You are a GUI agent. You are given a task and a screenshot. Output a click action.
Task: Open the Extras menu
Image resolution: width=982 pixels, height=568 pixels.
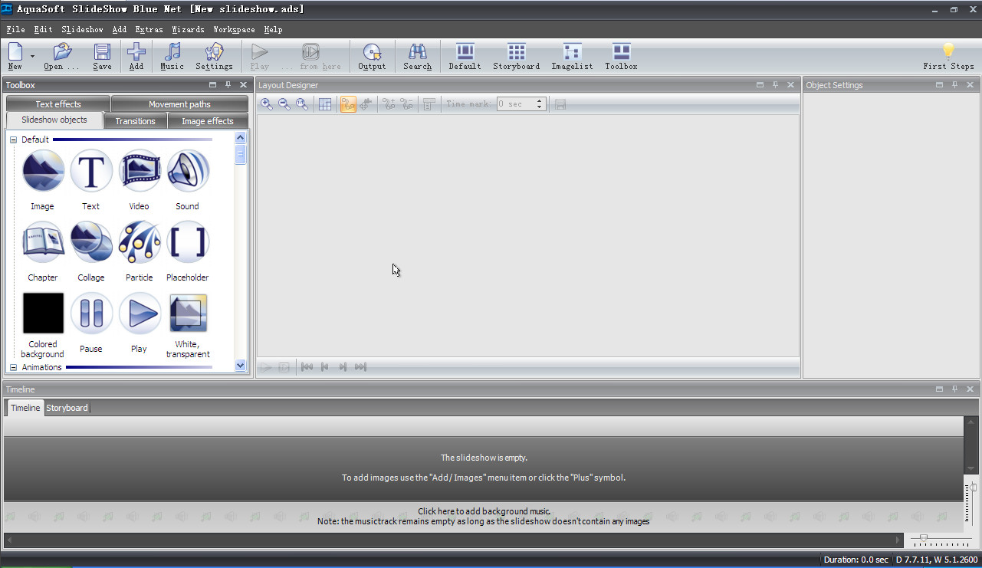[149, 29]
